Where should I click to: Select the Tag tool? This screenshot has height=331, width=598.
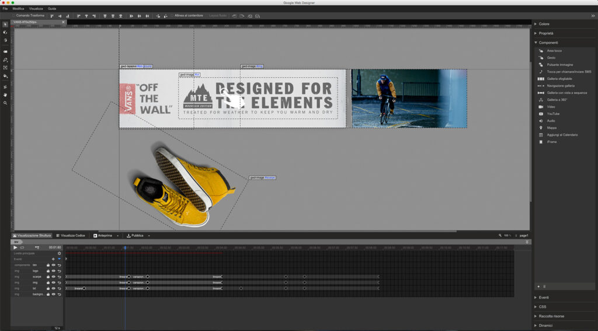point(5,51)
